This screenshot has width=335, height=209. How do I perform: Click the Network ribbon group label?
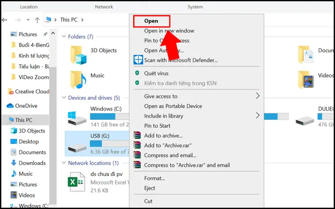click(104, 7)
